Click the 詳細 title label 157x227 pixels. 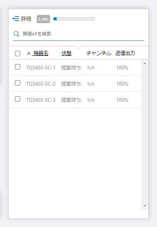26,19
